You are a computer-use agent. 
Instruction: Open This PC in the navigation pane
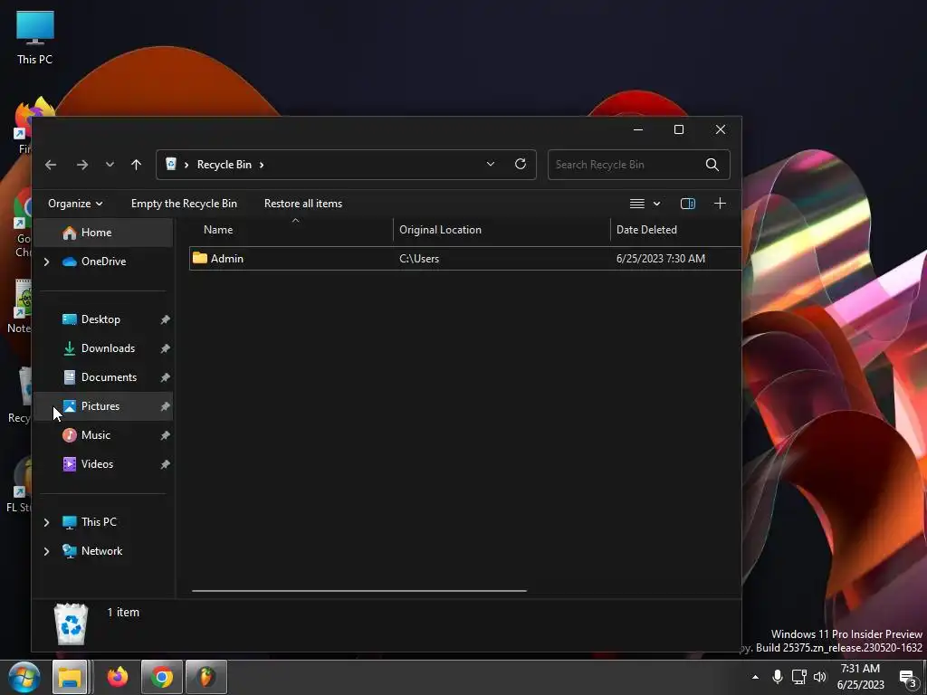99,522
